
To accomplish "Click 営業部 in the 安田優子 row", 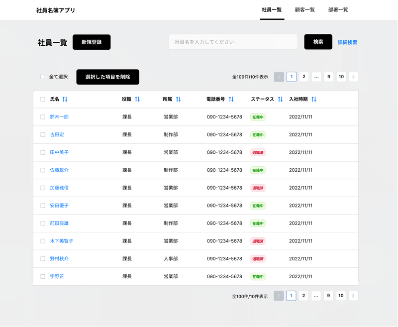I will coord(171,206).
